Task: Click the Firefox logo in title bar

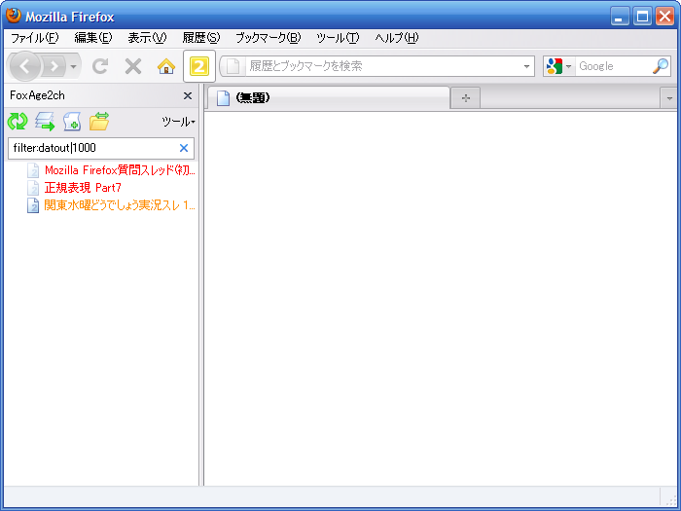Action: click(x=14, y=16)
